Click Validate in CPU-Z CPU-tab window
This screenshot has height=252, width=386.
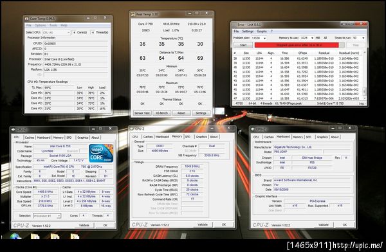coord(84,225)
